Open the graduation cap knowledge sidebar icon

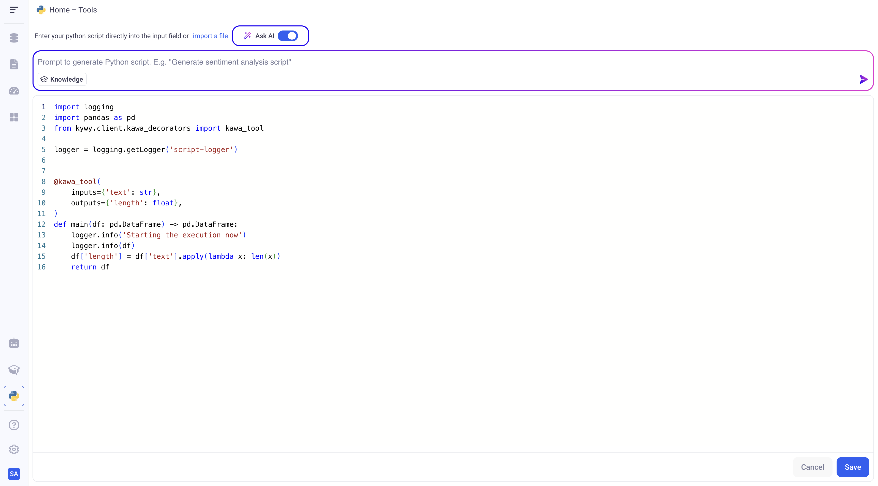[x=14, y=369]
